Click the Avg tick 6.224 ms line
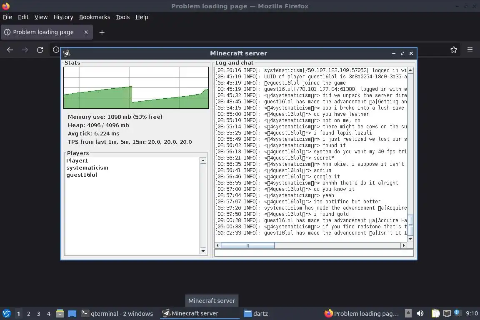The height and width of the screenshot is (320, 480). click(93, 133)
